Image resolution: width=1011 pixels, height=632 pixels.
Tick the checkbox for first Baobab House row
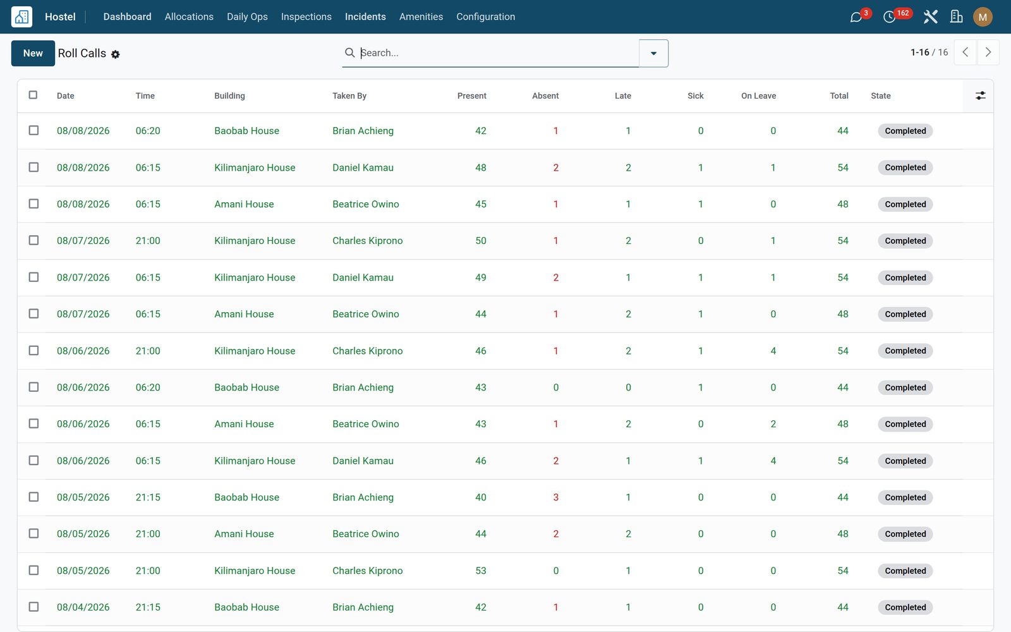(x=33, y=131)
